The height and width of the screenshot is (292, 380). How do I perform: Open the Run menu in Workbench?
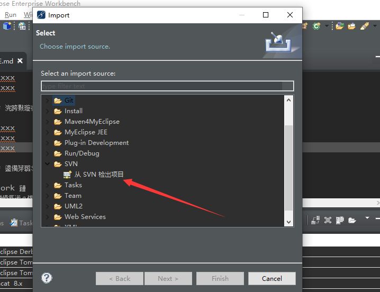(x=11, y=15)
